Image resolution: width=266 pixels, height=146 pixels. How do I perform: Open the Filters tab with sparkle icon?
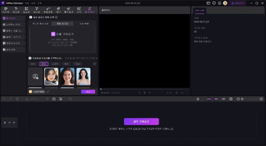59,10
